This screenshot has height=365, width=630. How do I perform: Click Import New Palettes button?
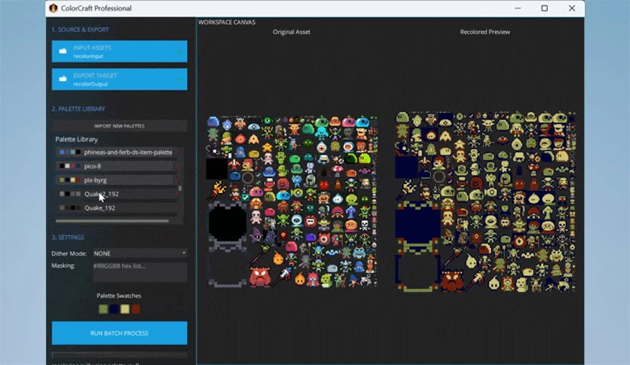pyautogui.click(x=119, y=126)
